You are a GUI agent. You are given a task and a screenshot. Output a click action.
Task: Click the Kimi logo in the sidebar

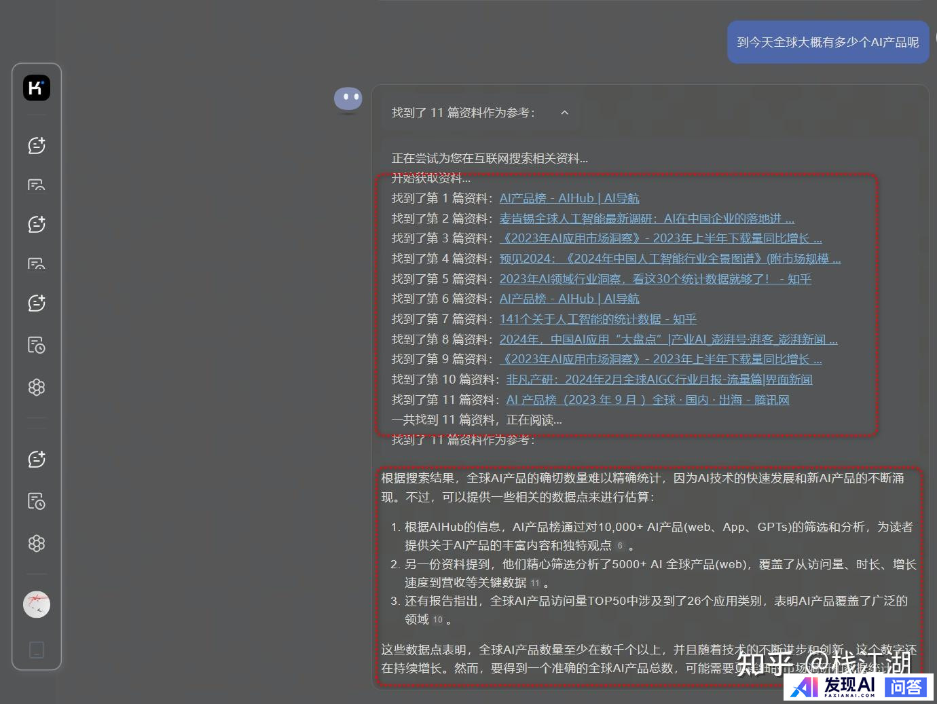[37, 88]
